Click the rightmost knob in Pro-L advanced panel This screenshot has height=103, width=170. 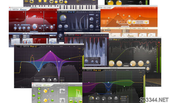click(x=97, y=62)
